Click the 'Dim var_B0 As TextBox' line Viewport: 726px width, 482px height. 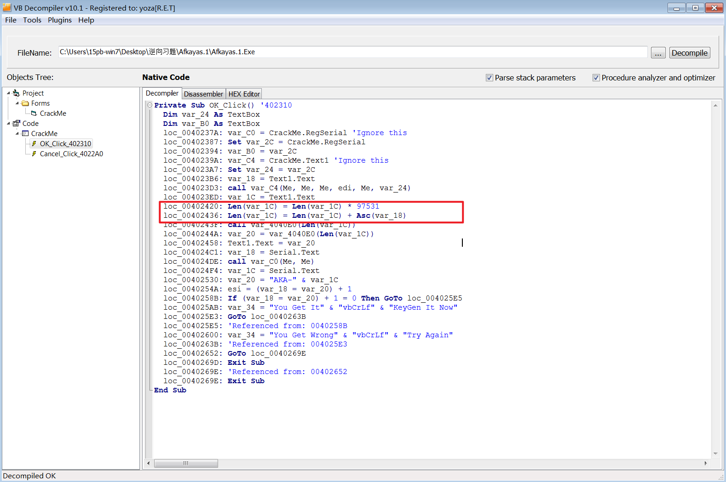pos(212,124)
